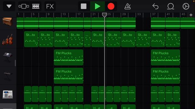This screenshot has width=195, height=109.
Task: Select the second keyboard track icon
Action: [8, 75]
